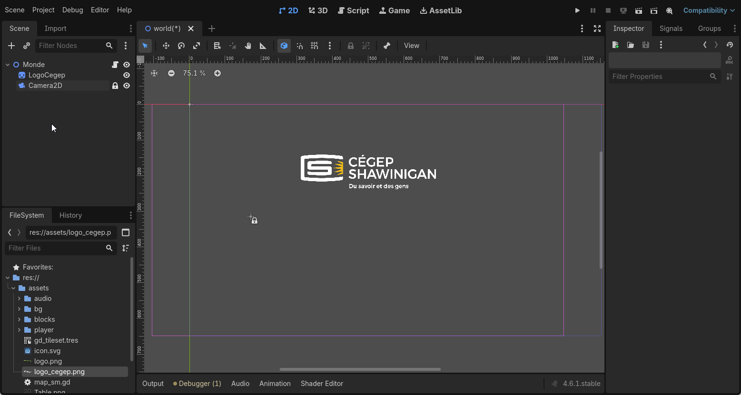Screen dimensions: 741x395
Task: Run the project with play button
Action: pos(577,10)
